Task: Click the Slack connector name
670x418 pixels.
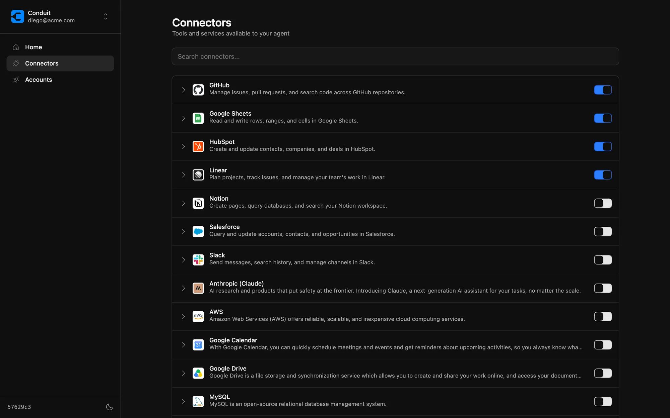Action: point(217,255)
